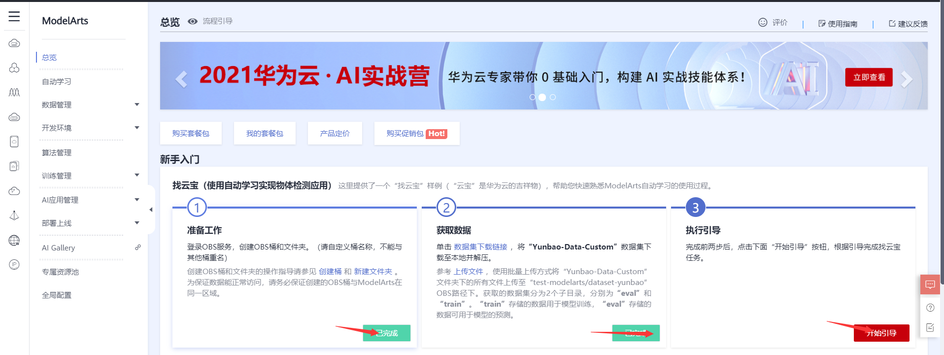Open 专属资源池 in the sidebar
This screenshot has height=355, width=944.
(60, 272)
